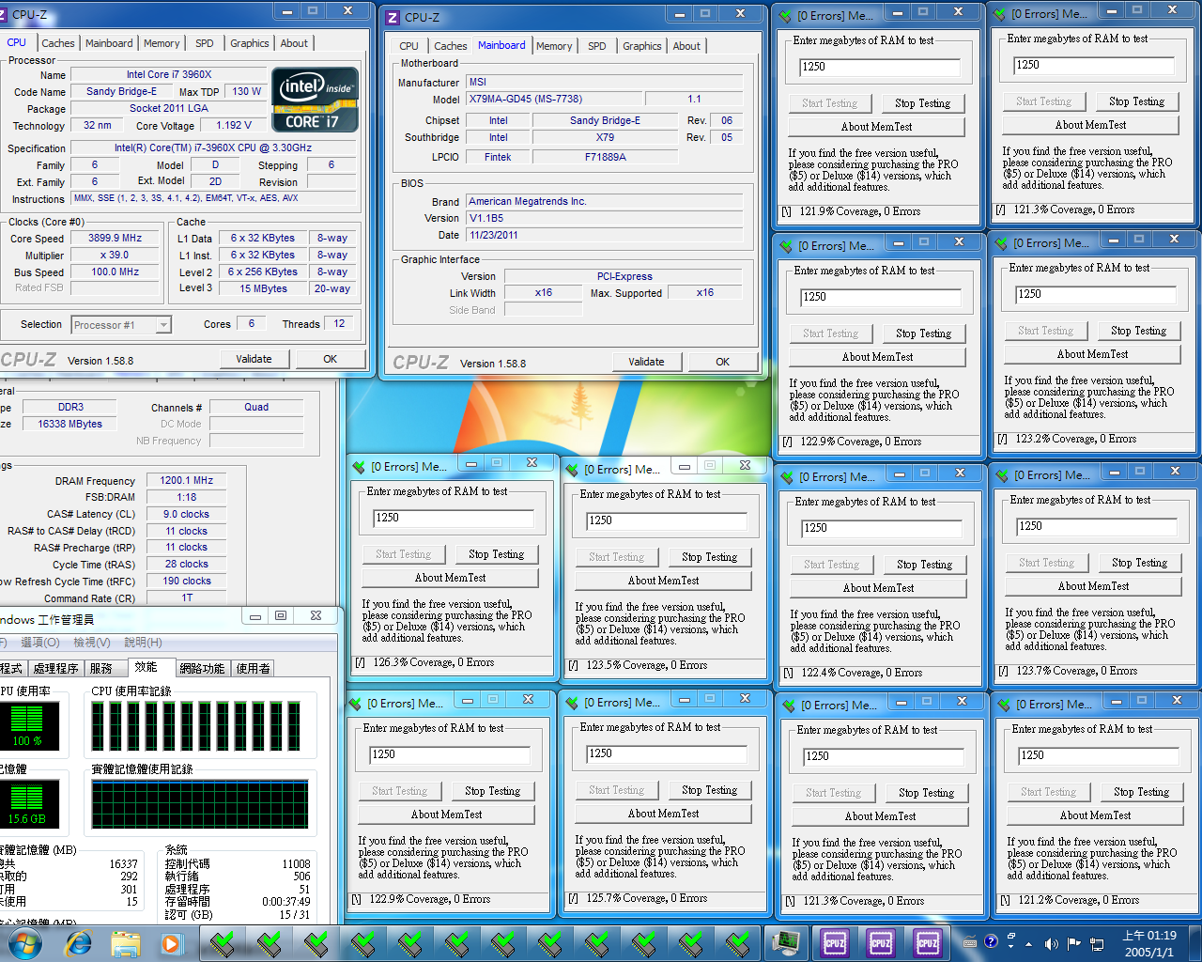This screenshot has height=962, width=1202.
Task: Open 說明(H) menu in Task Manager
Action: click(x=143, y=643)
